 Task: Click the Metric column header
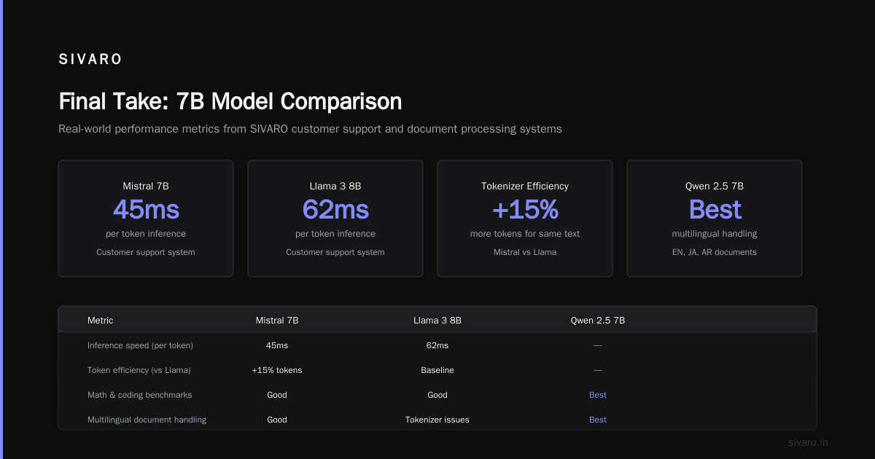click(100, 321)
